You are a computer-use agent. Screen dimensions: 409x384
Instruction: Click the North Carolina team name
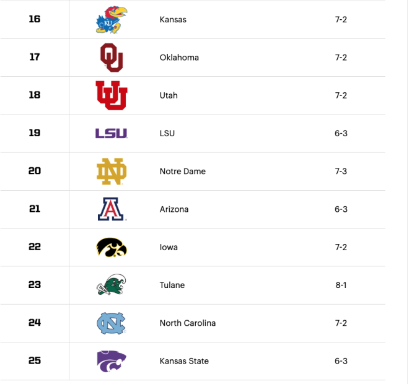(x=188, y=323)
